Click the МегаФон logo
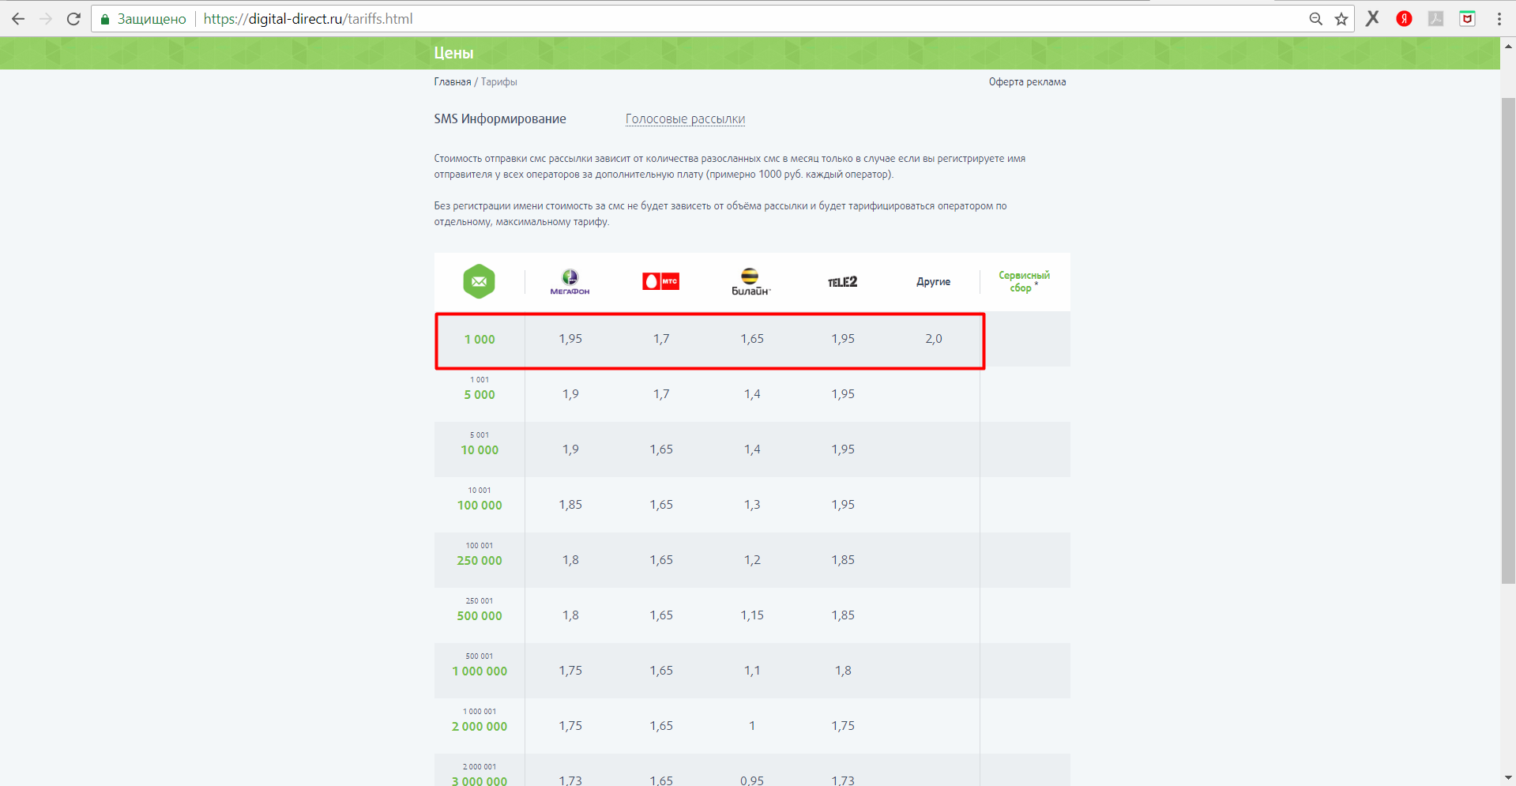1516x786 pixels. tap(570, 282)
